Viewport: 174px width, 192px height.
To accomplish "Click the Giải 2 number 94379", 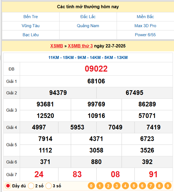I will tap(58, 93).
